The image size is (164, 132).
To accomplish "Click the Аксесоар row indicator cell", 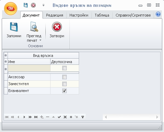I will [x=6, y=77].
